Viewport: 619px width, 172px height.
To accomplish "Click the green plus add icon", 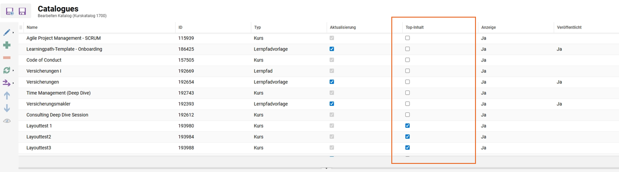I will (7, 45).
